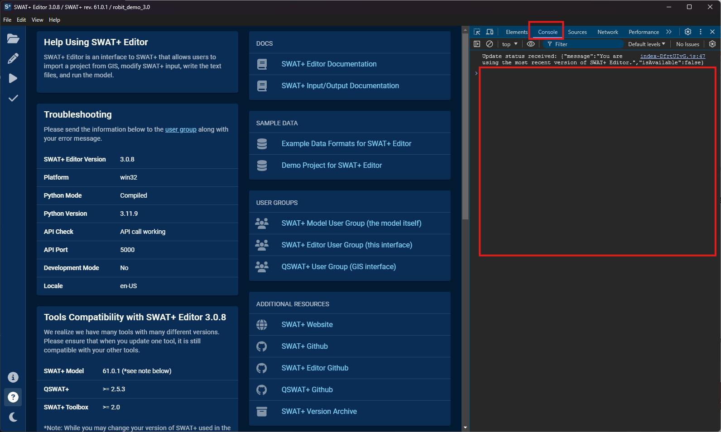The width and height of the screenshot is (721, 432).
Task: Click the run model play icon
Action: click(x=13, y=78)
